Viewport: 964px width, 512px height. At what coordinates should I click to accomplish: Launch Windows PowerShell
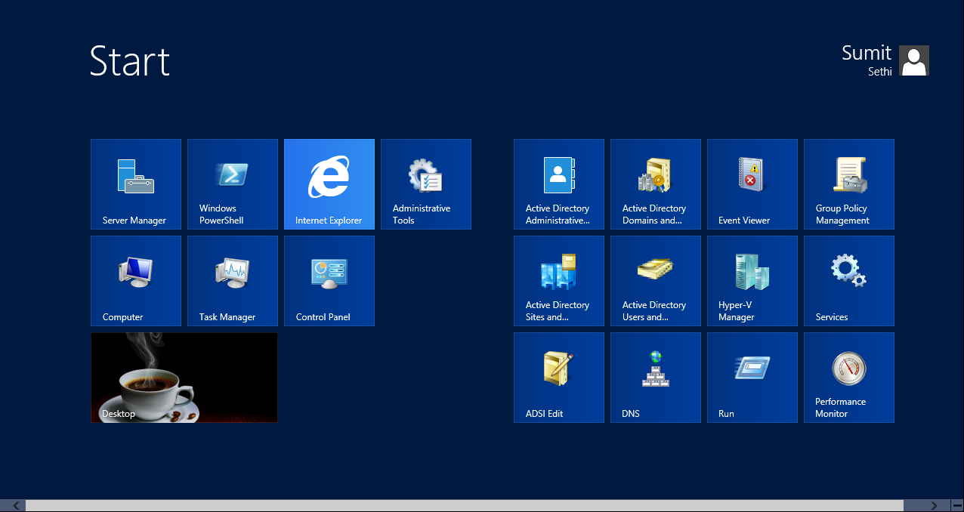[232, 184]
